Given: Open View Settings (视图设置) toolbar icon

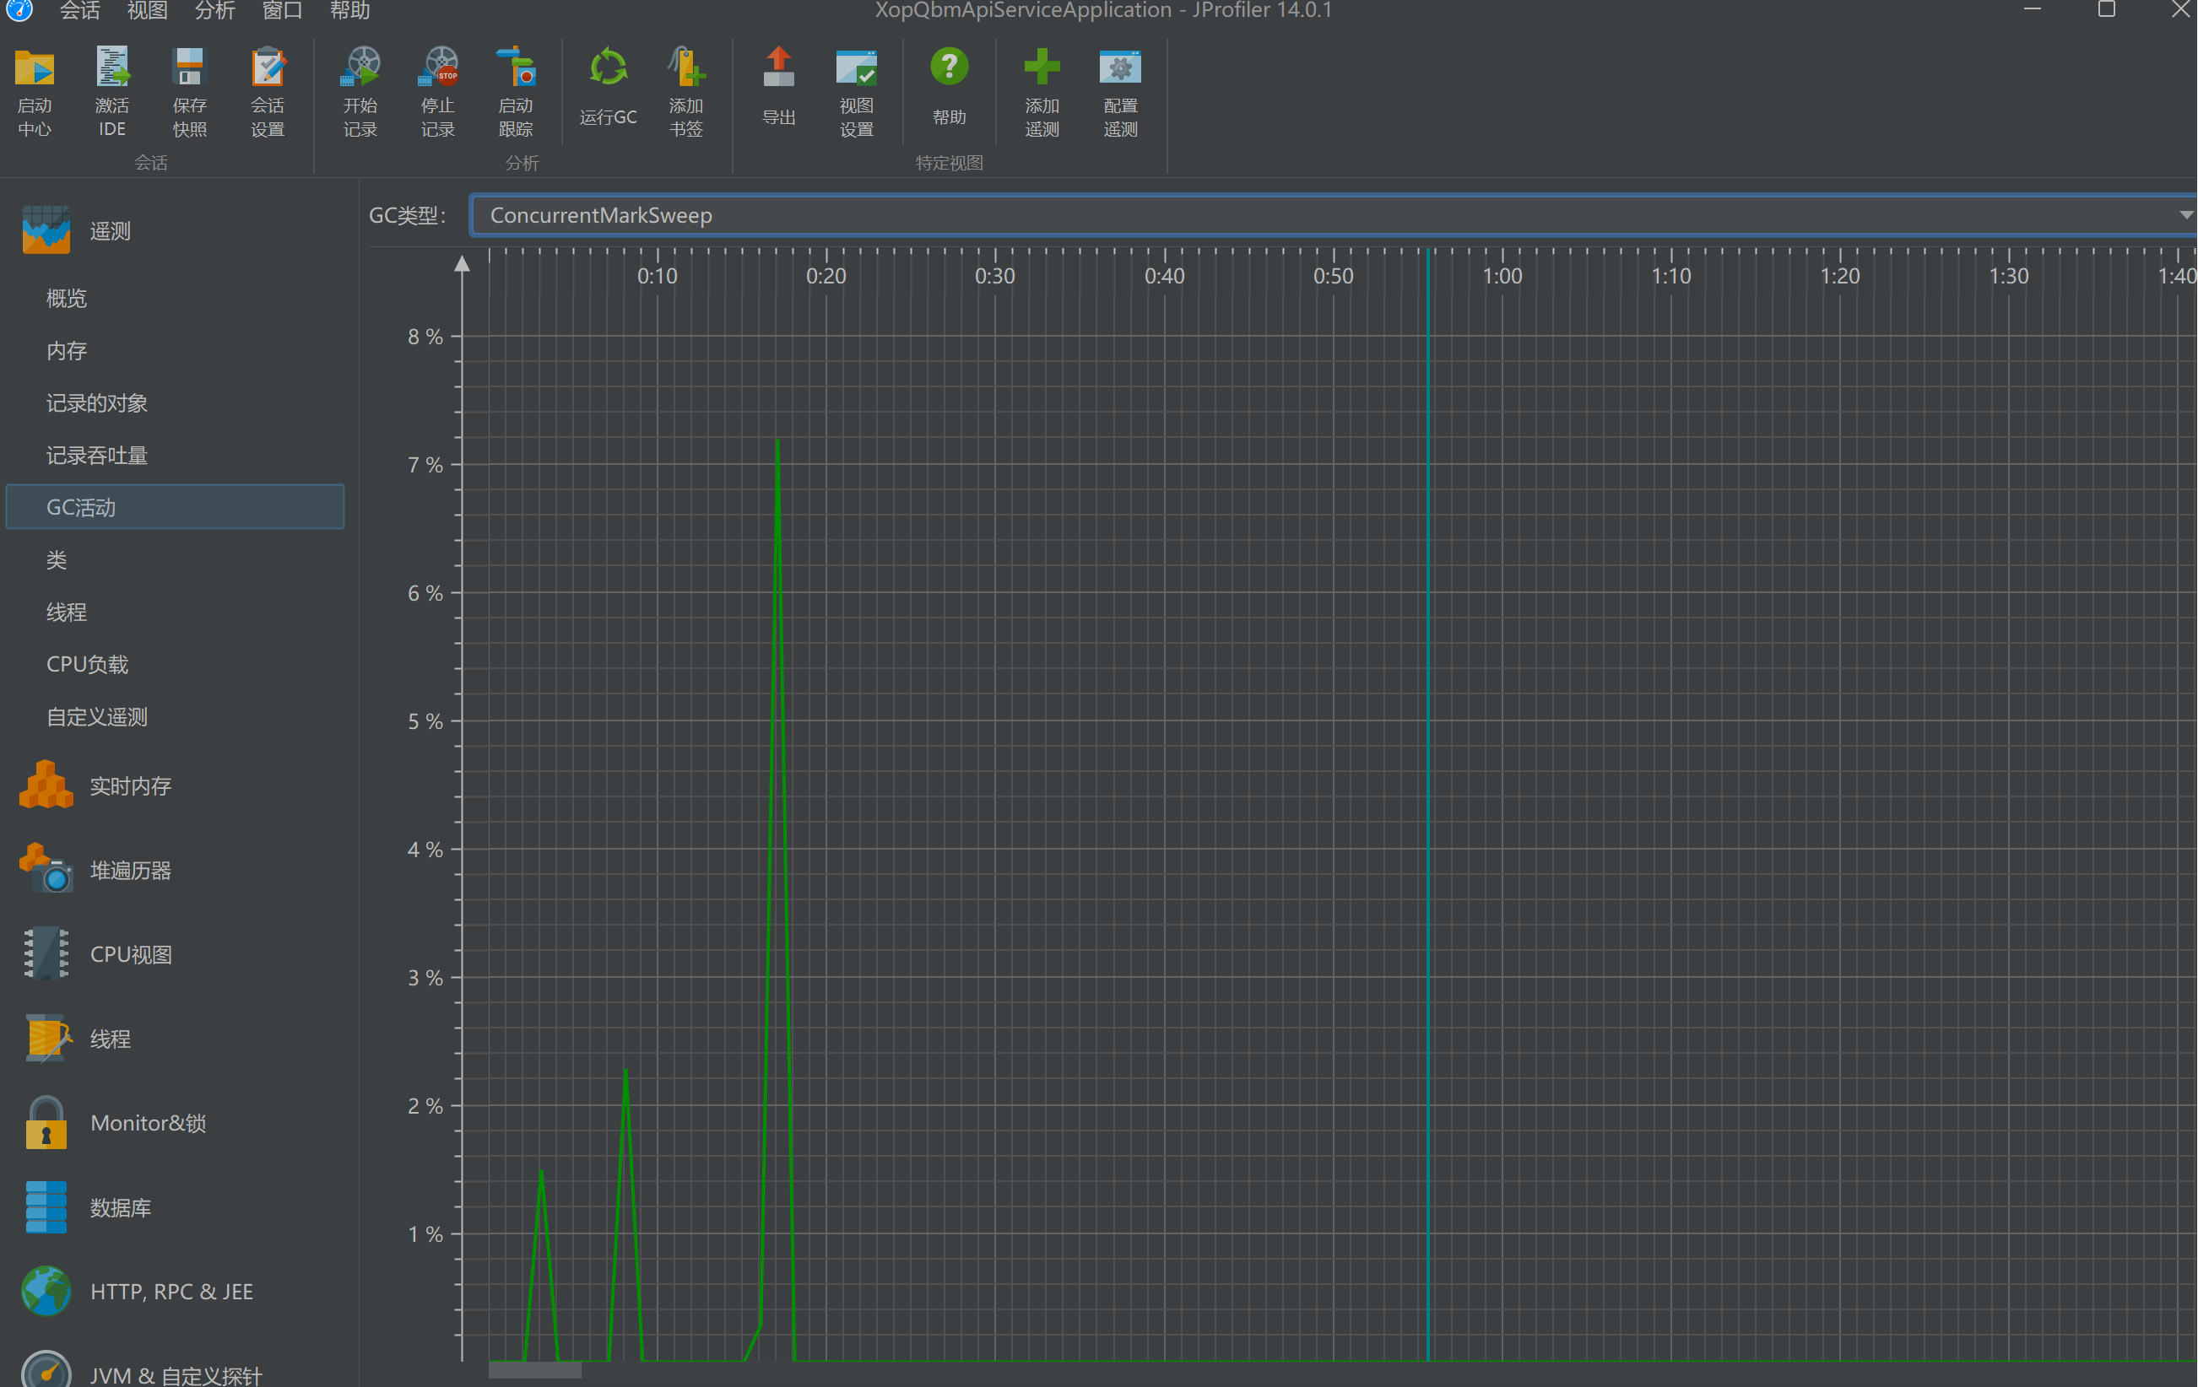Looking at the screenshot, I should [x=855, y=69].
